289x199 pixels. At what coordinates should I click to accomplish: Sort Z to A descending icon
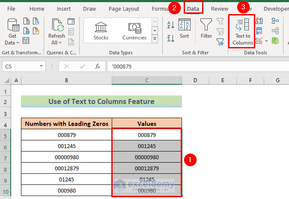(171, 39)
